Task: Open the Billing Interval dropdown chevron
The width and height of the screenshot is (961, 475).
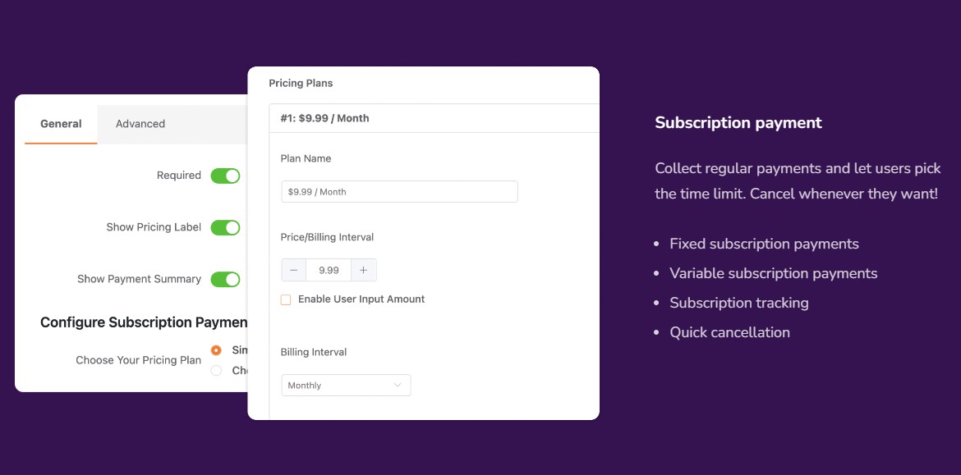Action: coord(400,385)
